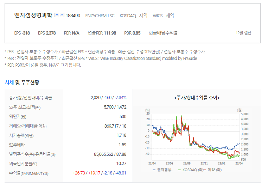Click 6M return -2.18
The width and height of the screenshot is (268, 184).
[x=108, y=173]
